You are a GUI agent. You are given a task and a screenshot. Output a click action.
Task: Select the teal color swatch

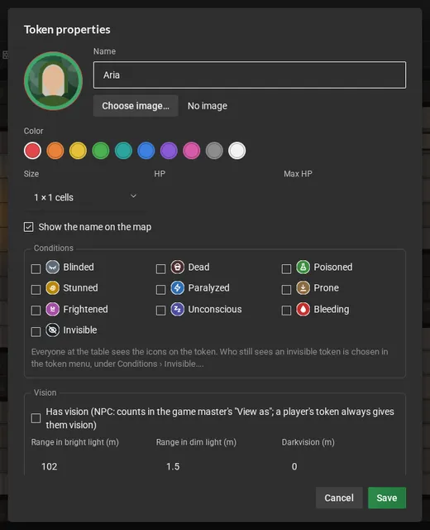pyautogui.click(x=123, y=151)
